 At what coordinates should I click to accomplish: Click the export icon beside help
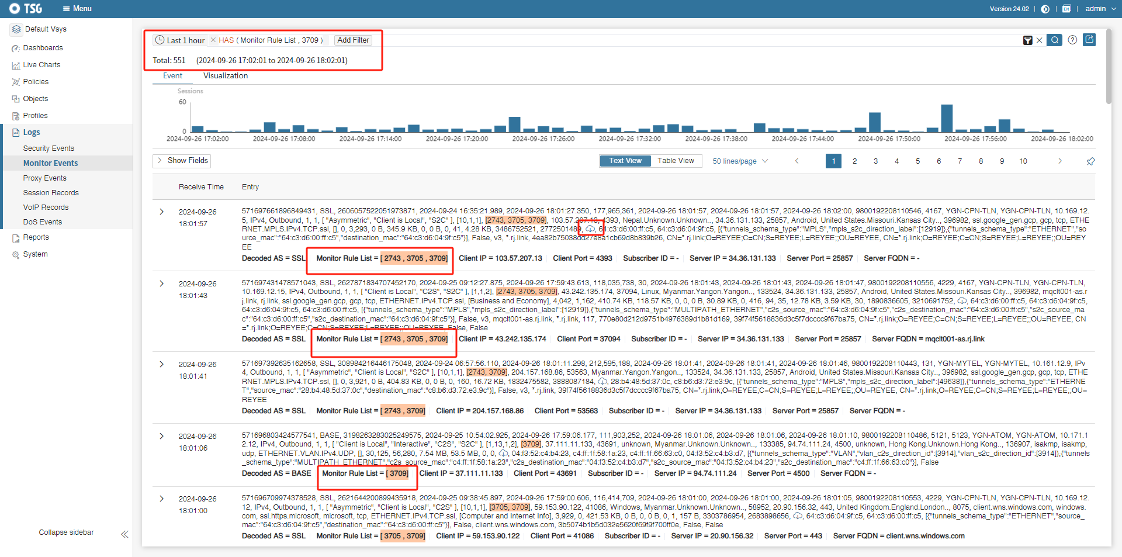(x=1089, y=40)
